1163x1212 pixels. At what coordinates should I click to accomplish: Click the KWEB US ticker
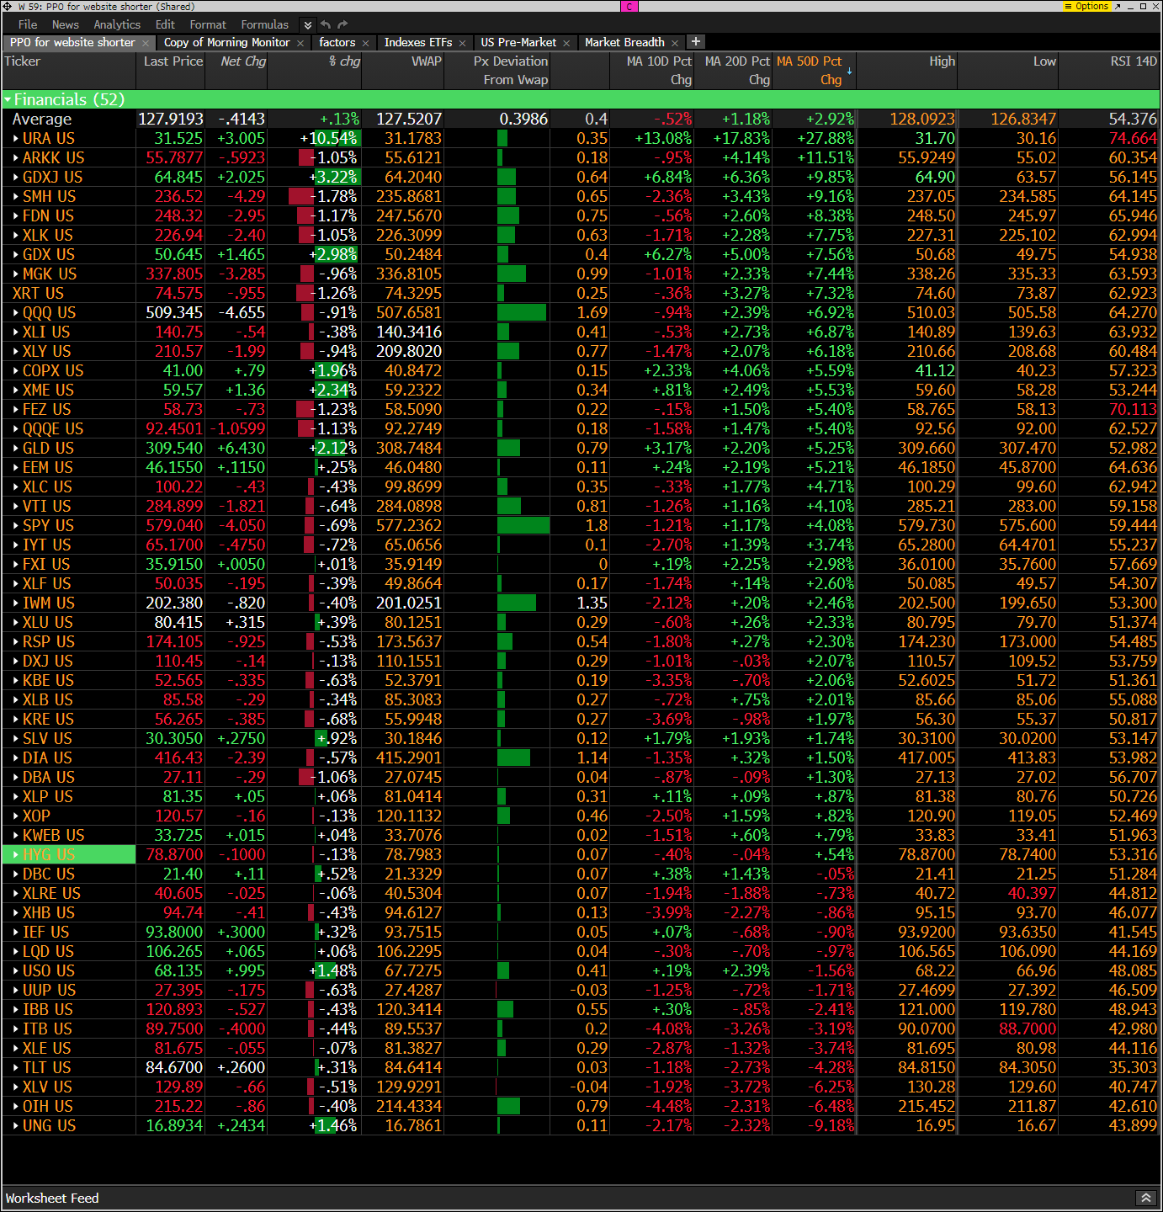pos(53,835)
